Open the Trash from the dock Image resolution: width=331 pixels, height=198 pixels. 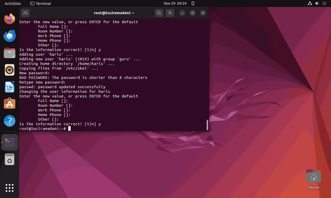pyautogui.click(x=10, y=160)
